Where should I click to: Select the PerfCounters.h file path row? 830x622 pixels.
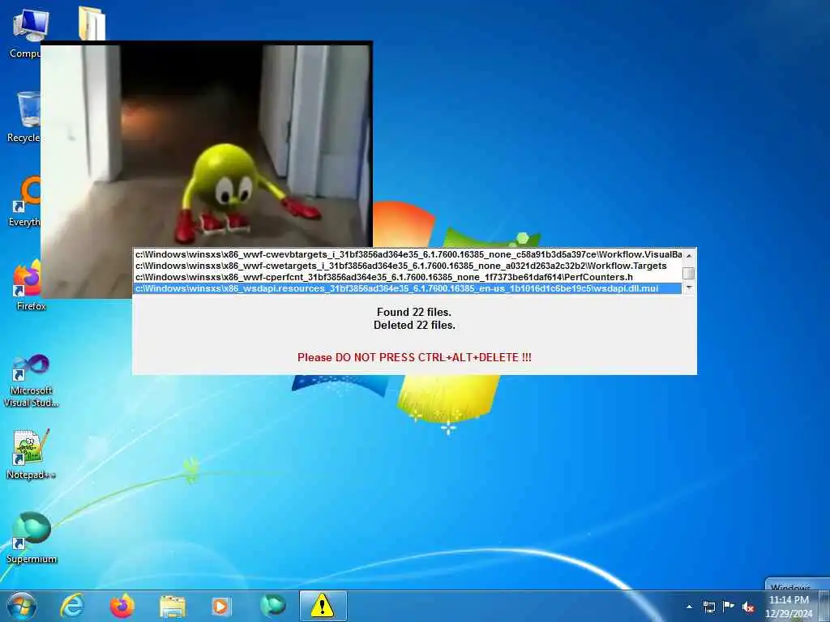409,277
